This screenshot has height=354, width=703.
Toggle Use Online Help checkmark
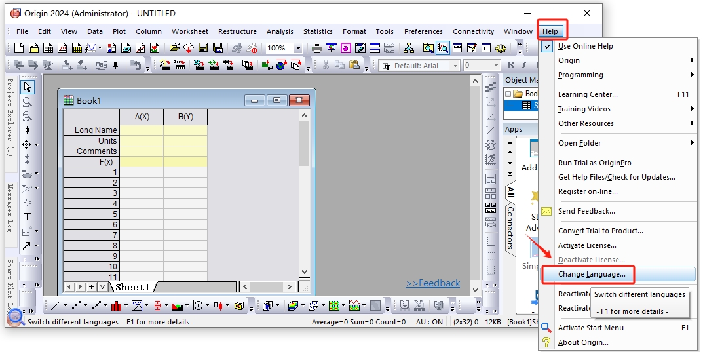(x=547, y=46)
